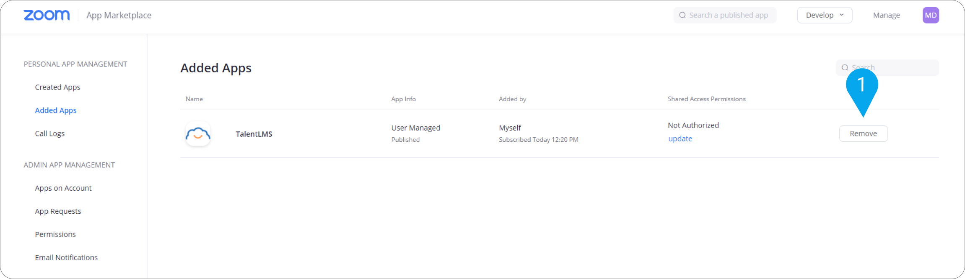Click the Name column header

click(194, 99)
